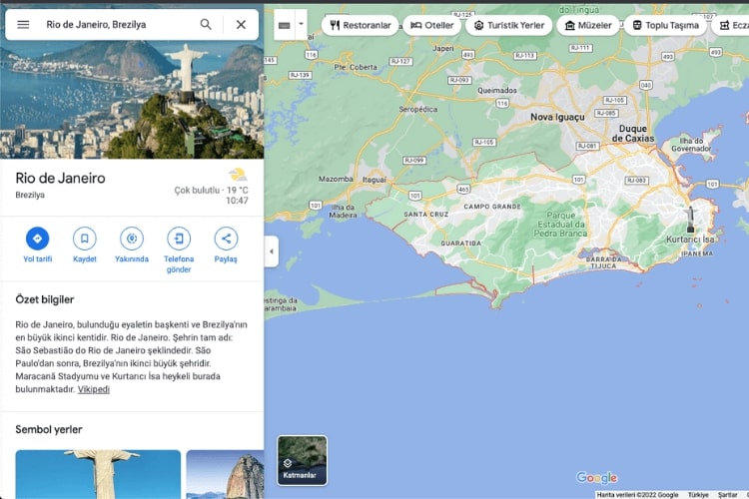Click the Campo Grande district label
Image resolution: width=749 pixels, height=499 pixels.
pyautogui.click(x=492, y=207)
